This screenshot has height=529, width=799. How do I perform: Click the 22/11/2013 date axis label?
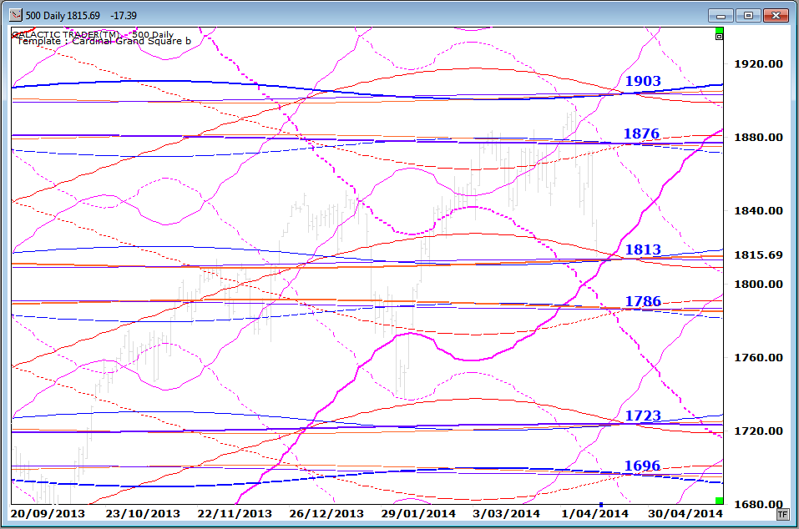[x=235, y=514]
